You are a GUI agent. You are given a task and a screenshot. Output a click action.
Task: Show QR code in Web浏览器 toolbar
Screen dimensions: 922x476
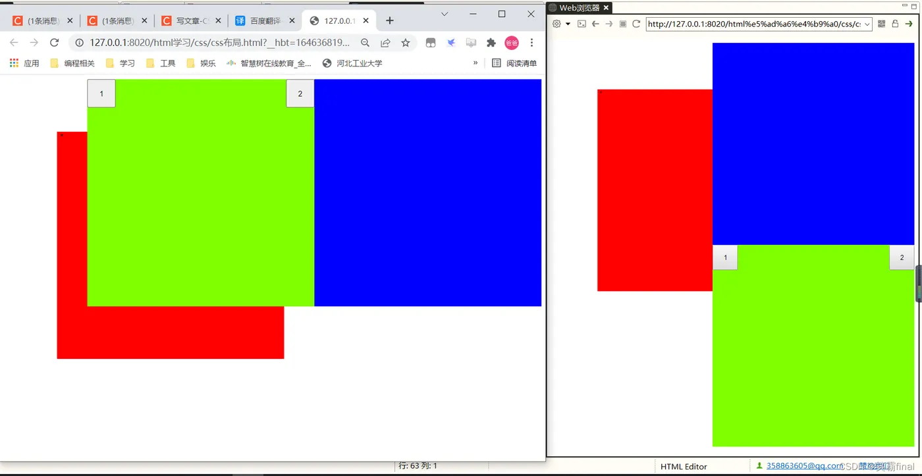point(882,24)
